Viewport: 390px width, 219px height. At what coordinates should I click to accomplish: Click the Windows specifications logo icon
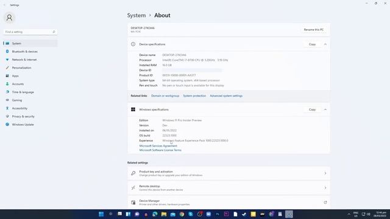pyautogui.click(x=133, y=109)
